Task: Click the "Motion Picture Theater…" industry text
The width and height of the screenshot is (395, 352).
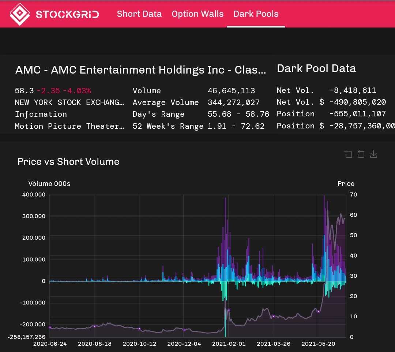Action: 69,126
